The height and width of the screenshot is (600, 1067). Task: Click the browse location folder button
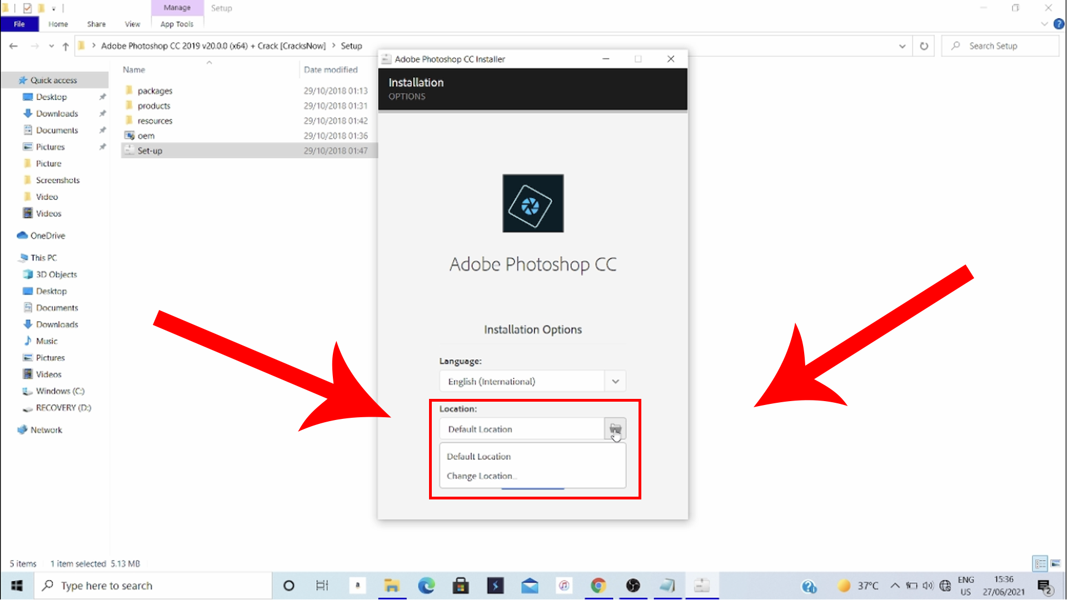[x=615, y=428]
